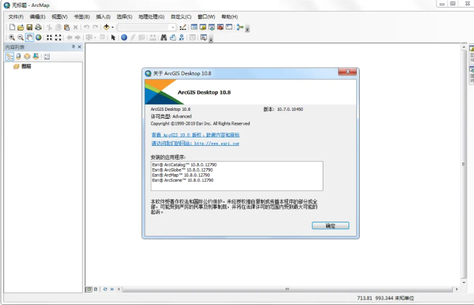Open the Editor toolbar pencil icon
The height and width of the screenshot is (305, 474).
point(182,28)
